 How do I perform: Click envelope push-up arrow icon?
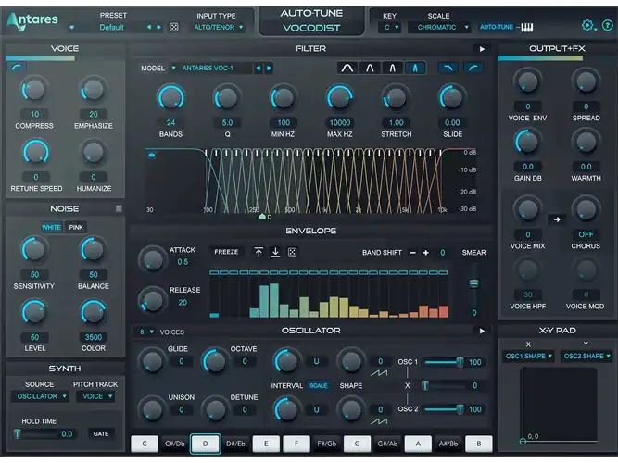[259, 252]
